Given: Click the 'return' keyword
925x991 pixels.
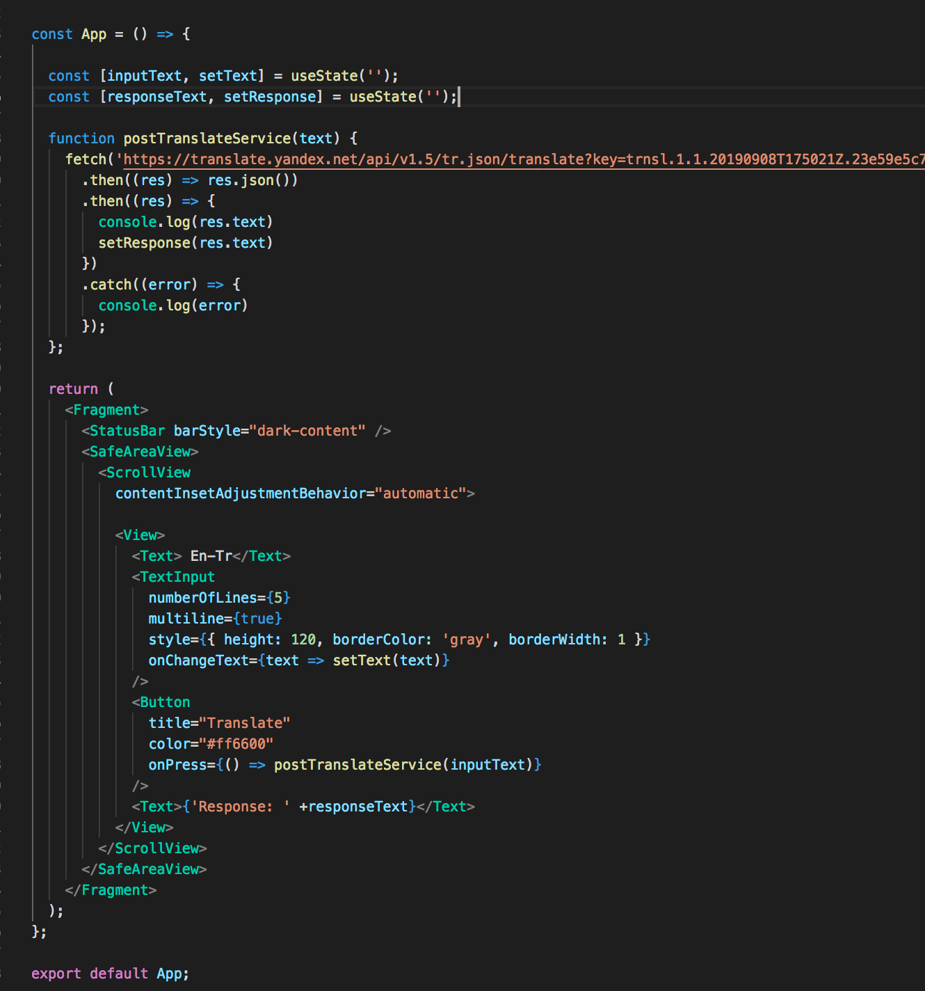Looking at the screenshot, I should pyautogui.click(x=73, y=389).
